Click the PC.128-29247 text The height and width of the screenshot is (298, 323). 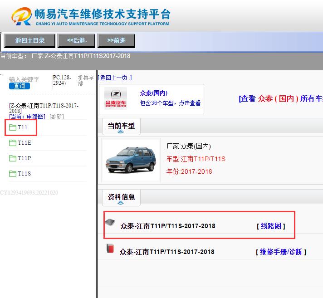point(62,80)
